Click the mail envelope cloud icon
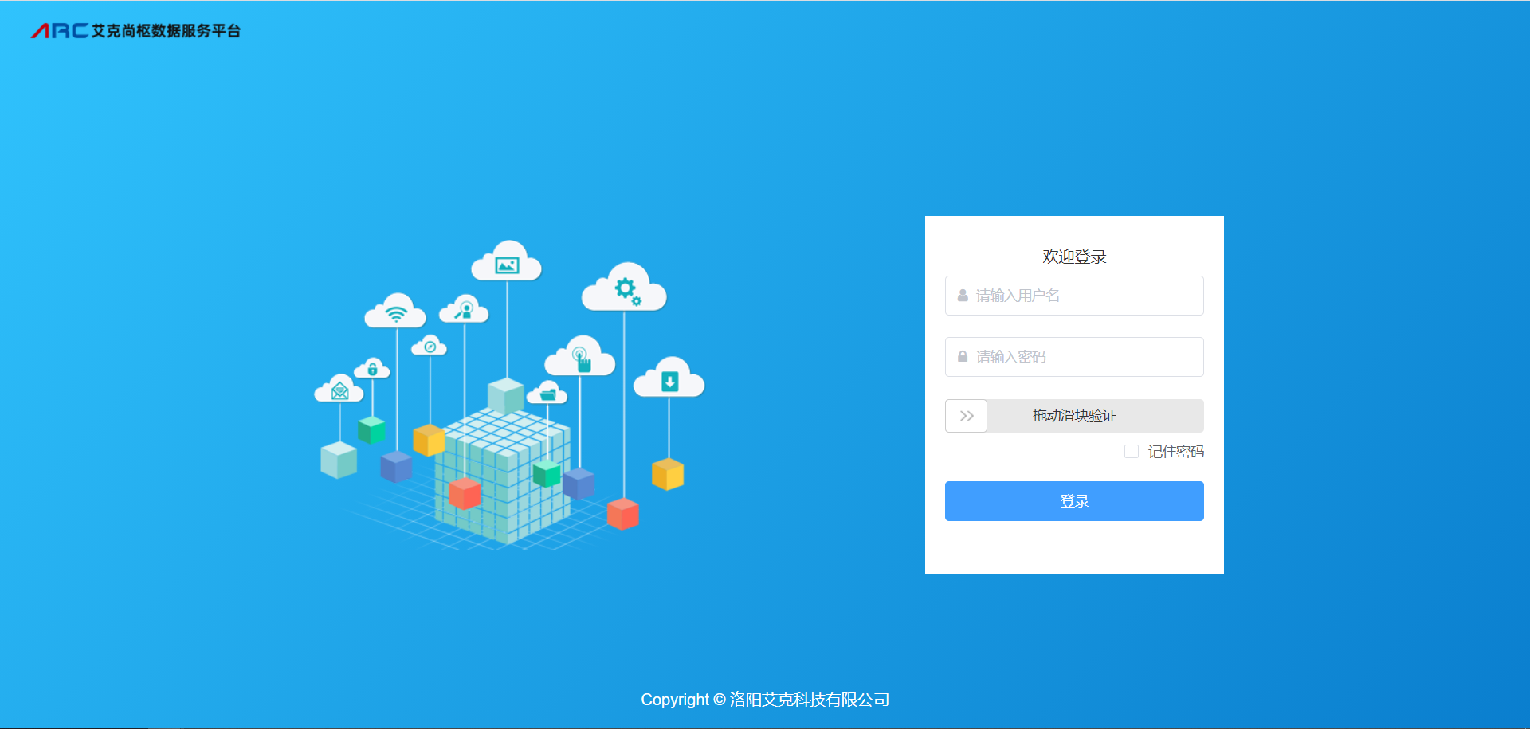The image size is (1530, 729). 339,390
